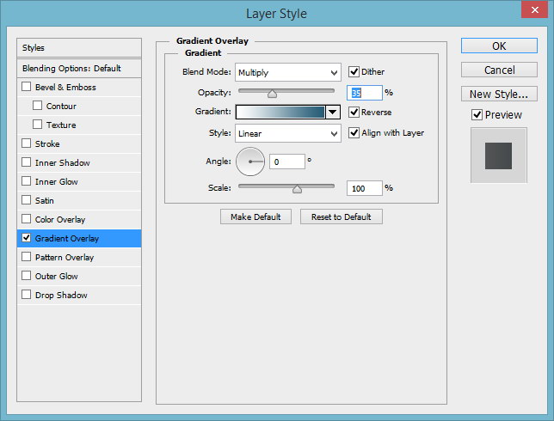The height and width of the screenshot is (421, 554).
Task: Select the Styles list header
Action: point(79,47)
